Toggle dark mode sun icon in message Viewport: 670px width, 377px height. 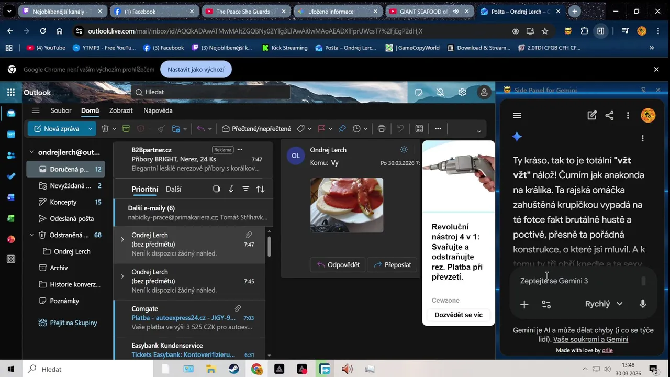pyautogui.click(x=404, y=150)
